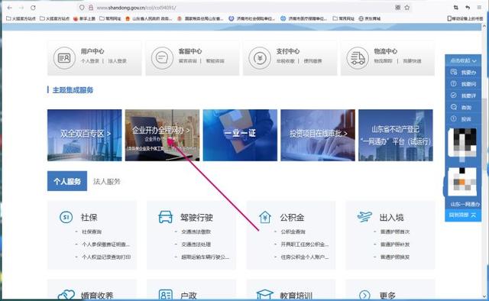Open the 用户中心 ID card icon
This screenshot has width=489, height=301.
[64, 58]
